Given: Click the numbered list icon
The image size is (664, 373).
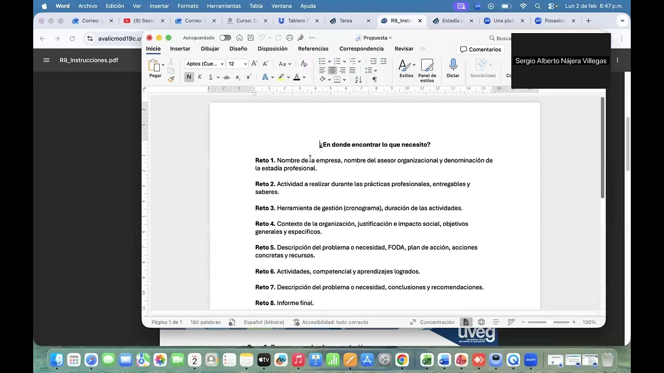Looking at the screenshot, I should [337, 61].
